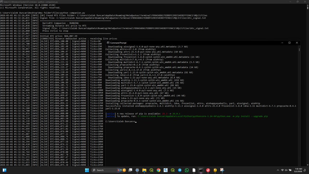The height and width of the screenshot is (174, 309).
Task: Click the log row showing Ticks=2450
Action: click(x=51, y=165)
